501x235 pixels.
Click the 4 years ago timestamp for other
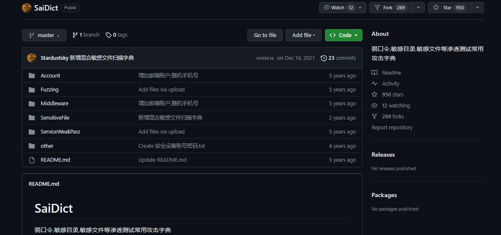(342, 146)
